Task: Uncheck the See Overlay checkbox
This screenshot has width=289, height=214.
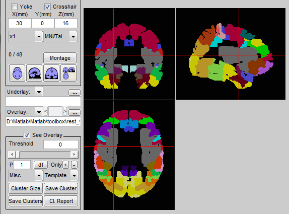Action: [27, 135]
